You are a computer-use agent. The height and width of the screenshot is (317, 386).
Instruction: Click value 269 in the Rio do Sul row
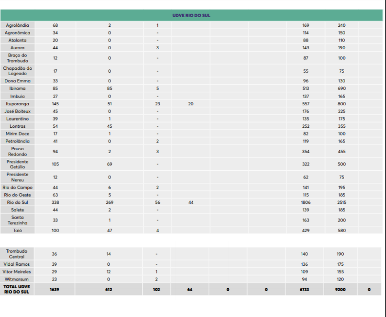tap(110, 202)
